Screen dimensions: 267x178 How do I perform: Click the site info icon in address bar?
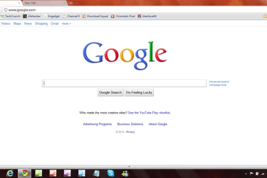tap(5, 10)
